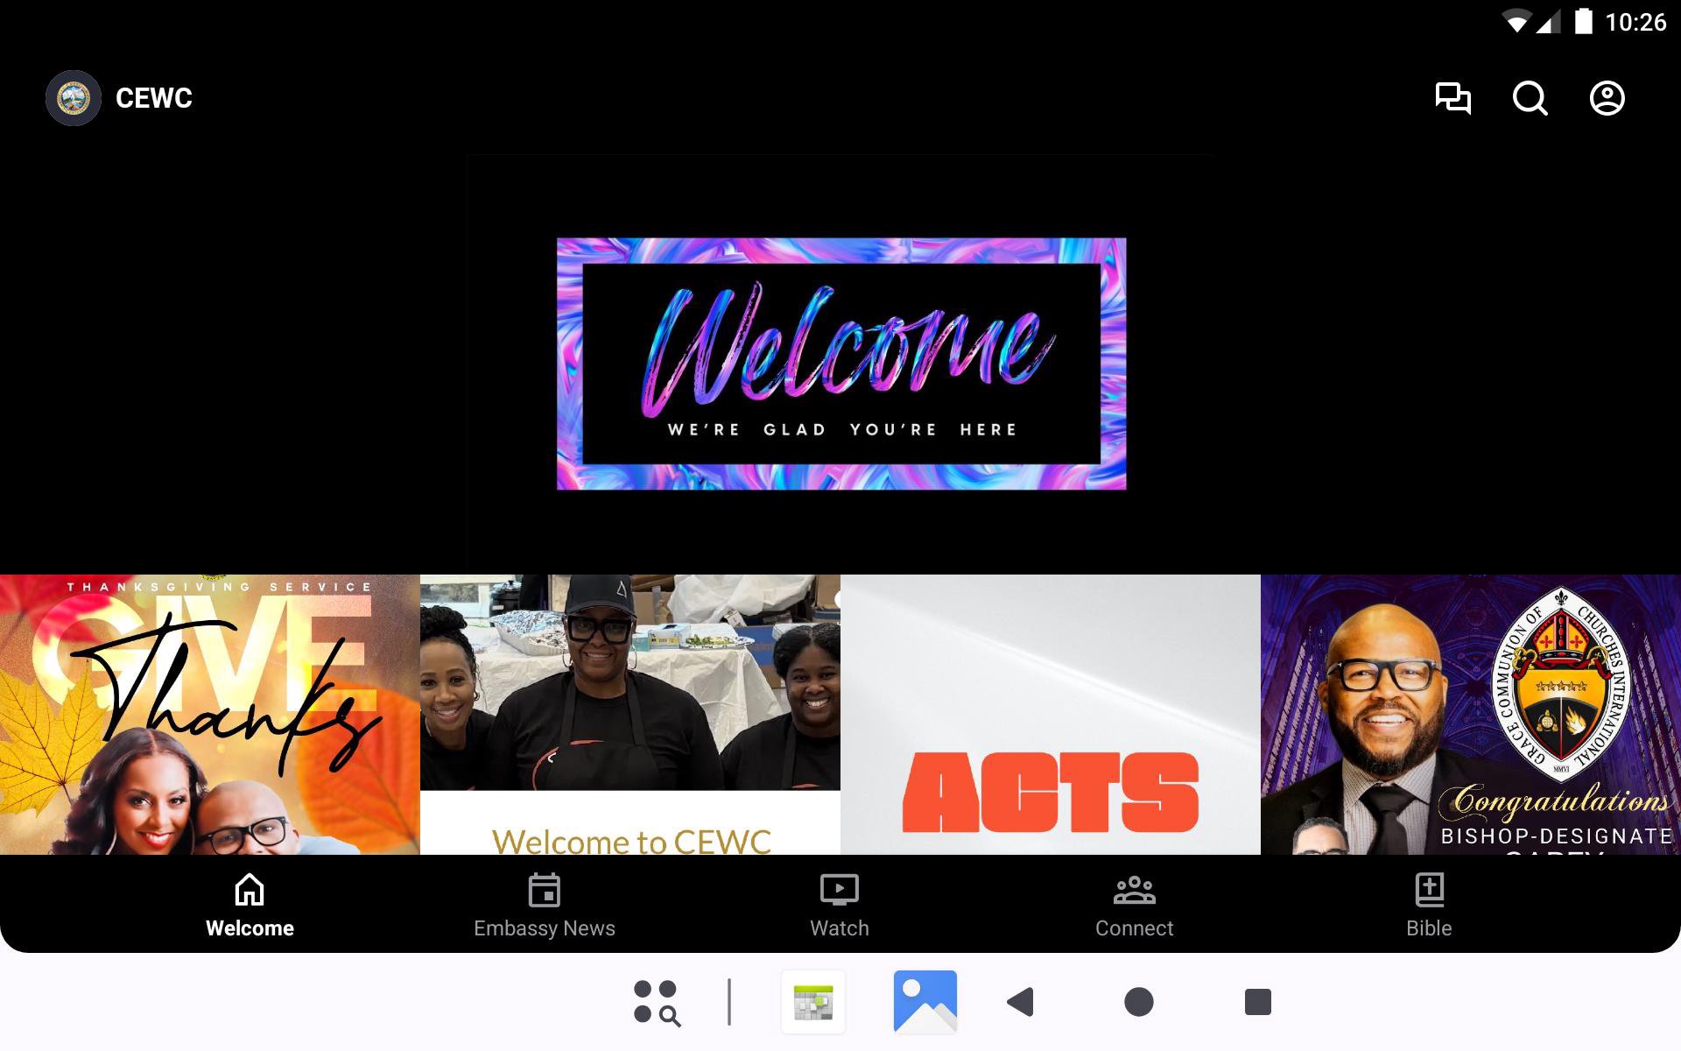Image resolution: width=1681 pixels, height=1051 pixels.
Task: Tap the Watch video icon
Action: pyautogui.click(x=839, y=890)
